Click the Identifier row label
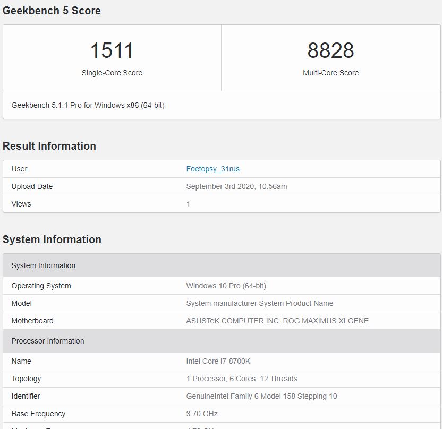442x429 pixels. pyautogui.click(x=25, y=396)
